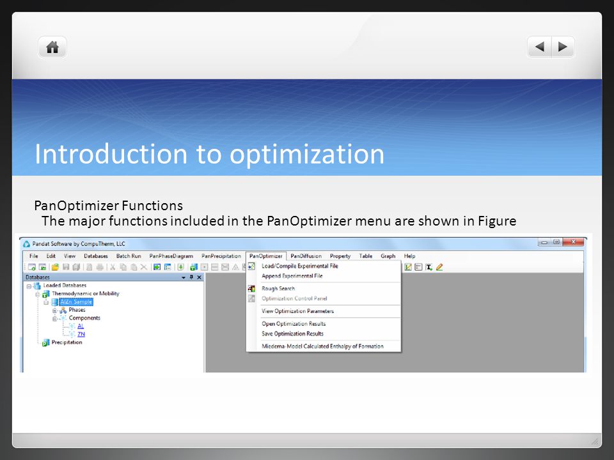Click the paste clipboard toolbar icon
Image resolution: width=614 pixels, height=460 pixels.
[134, 267]
